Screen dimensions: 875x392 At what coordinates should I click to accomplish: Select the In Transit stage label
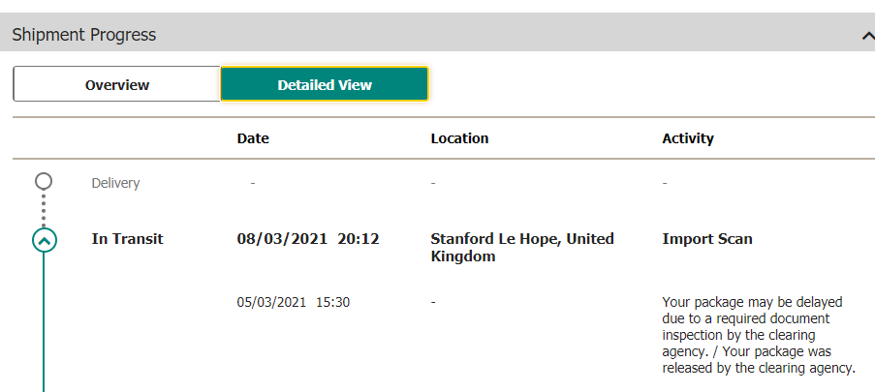[x=127, y=239]
